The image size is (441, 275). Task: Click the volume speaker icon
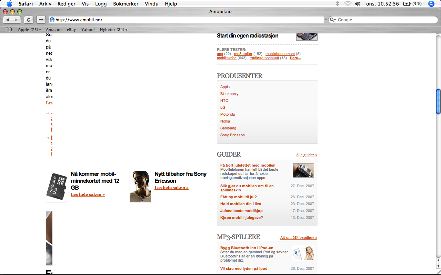(358, 4)
